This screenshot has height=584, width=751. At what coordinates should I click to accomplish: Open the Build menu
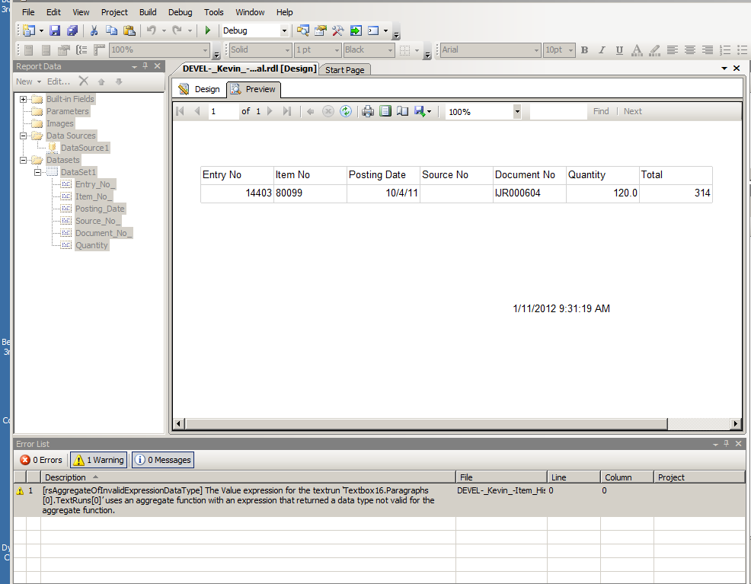pyautogui.click(x=148, y=12)
